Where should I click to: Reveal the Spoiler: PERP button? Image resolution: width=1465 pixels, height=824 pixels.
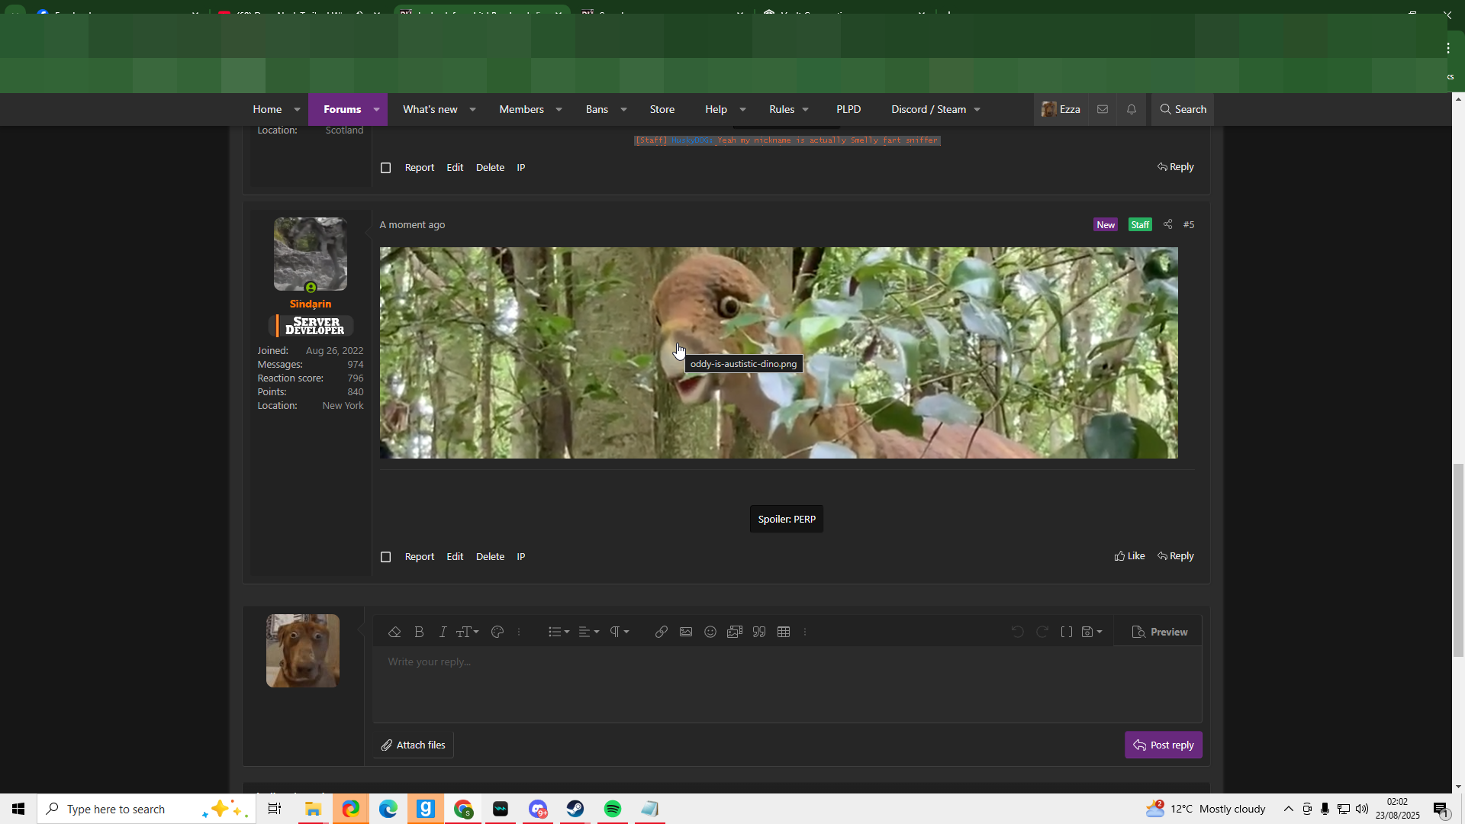click(787, 519)
